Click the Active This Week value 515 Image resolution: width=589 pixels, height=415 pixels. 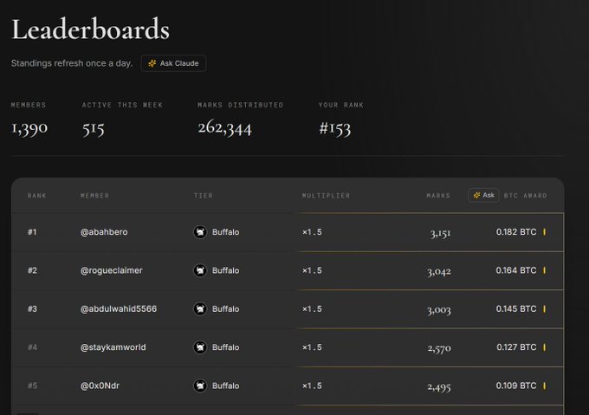94,128
